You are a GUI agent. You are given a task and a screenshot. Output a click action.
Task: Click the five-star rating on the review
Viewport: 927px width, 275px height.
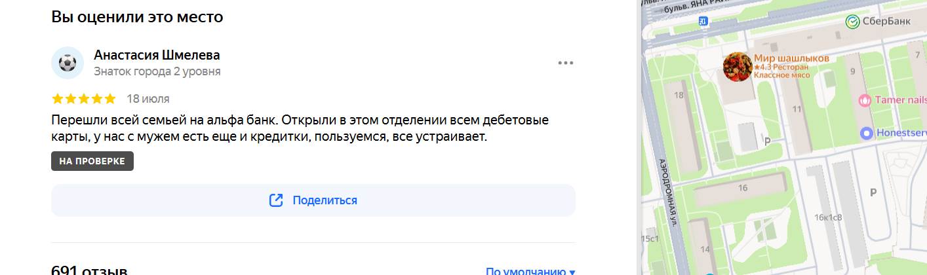click(83, 99)
